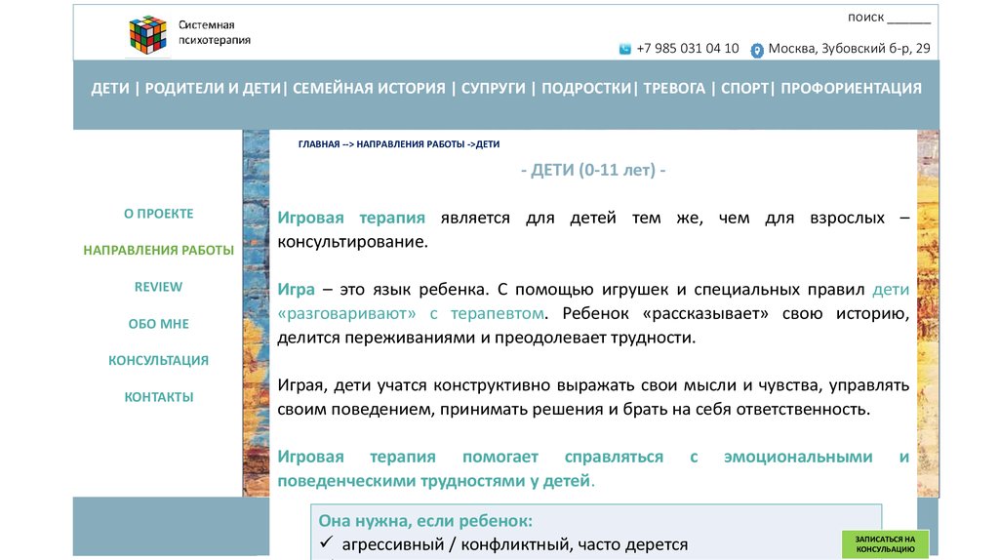
Task: Click the heading - ДЕТИ (0-11 лет) -
Action: pyautogui.click(x=593, y=170)
